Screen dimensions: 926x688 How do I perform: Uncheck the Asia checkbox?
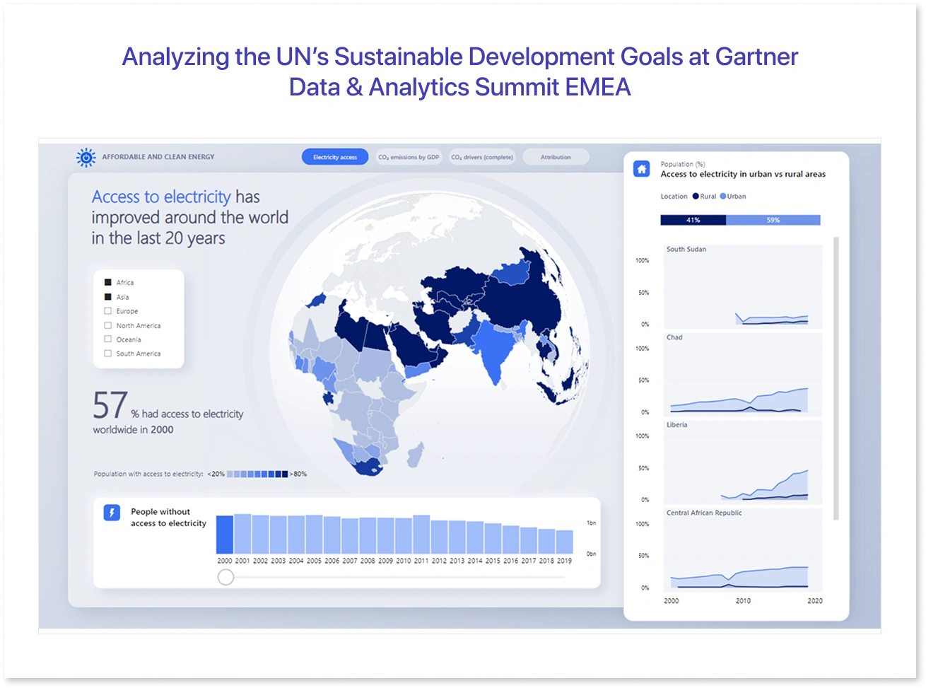108,297
